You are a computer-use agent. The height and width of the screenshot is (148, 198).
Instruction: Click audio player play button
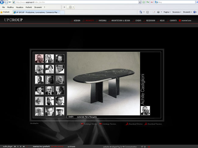[18, 146]
